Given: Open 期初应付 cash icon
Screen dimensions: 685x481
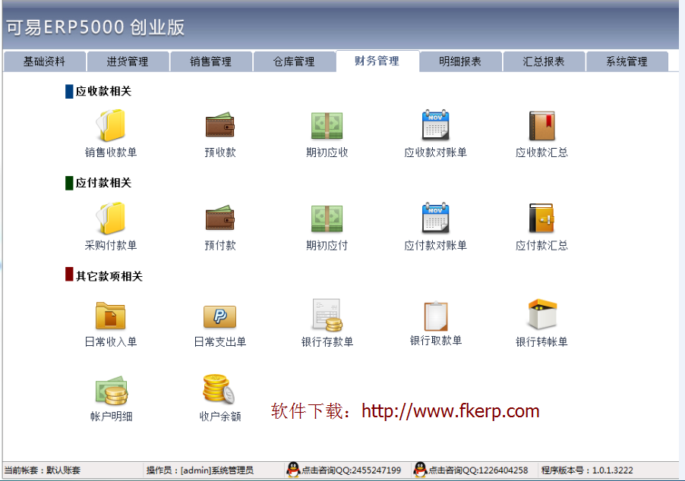Looking at the screenshot, I should (x=327, y=218).
